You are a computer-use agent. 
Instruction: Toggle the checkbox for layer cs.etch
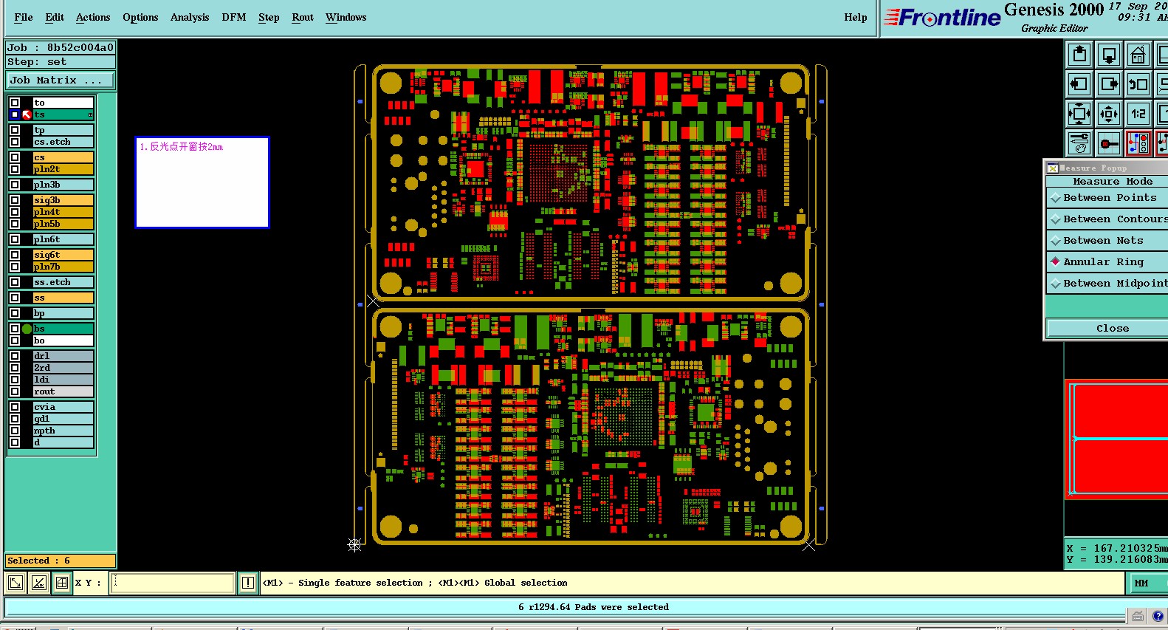[x=15, y=142]
